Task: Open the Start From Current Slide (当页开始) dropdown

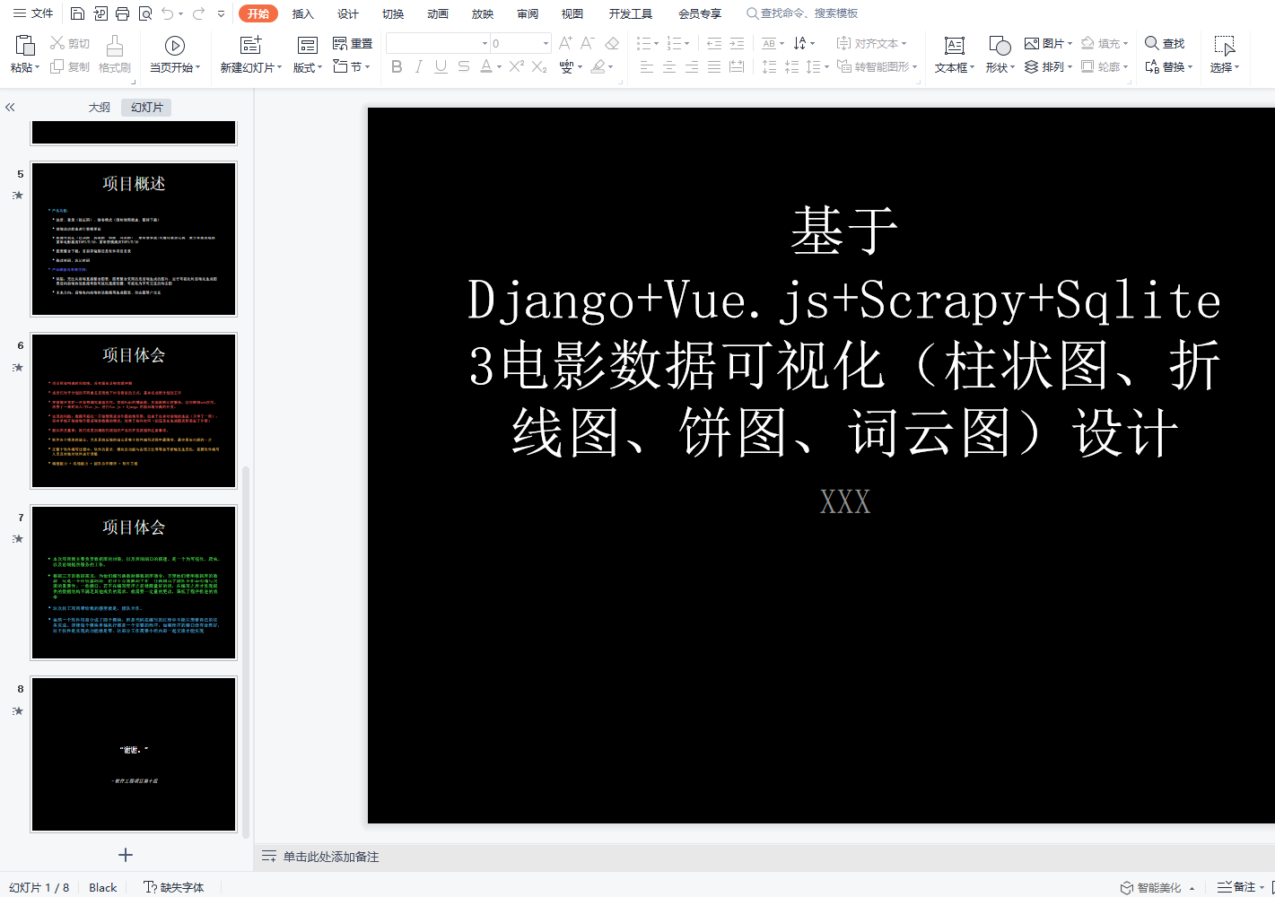Action: pyautogui.click(x=175, y=67)
